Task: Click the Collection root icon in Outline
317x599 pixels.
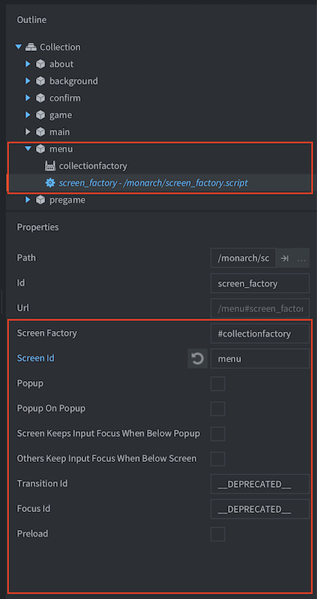Action: coord(31,47)
